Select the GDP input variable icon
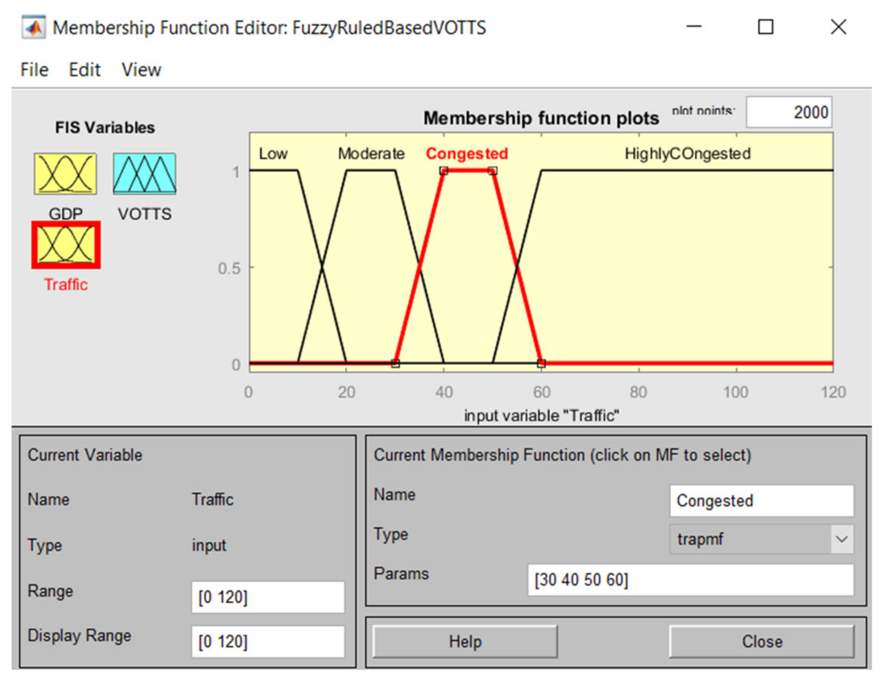 tap(65, 173)
